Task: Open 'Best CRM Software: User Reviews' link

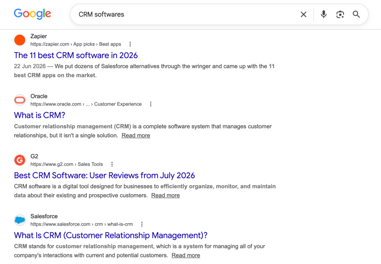Action: 105,175
